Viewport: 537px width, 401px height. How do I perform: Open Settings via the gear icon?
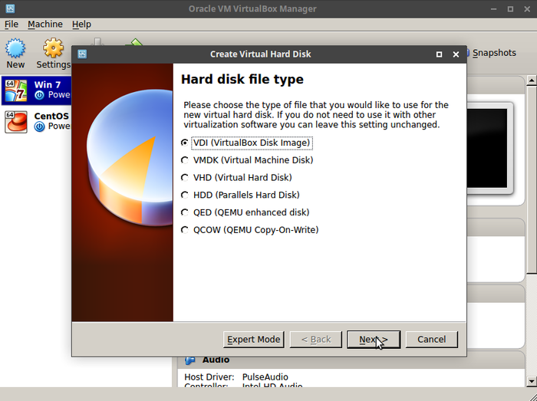click(x=54, y=48)
